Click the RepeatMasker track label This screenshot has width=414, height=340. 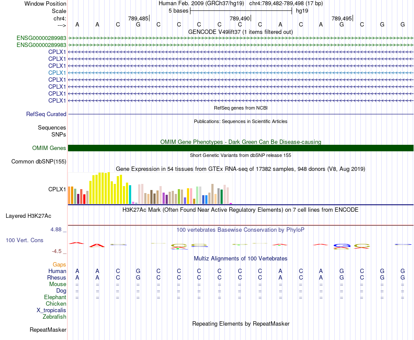coord(48,330)
